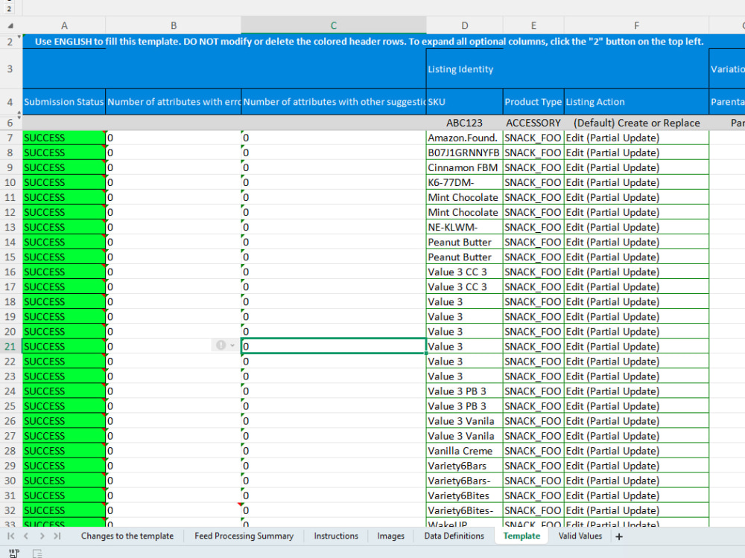745x558 pixels.
Task: Select column F header
Action: coord(637,25)
